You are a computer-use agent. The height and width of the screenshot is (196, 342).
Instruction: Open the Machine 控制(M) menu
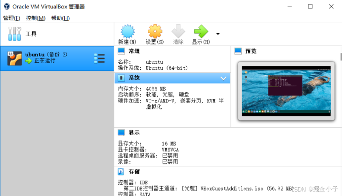pyautogui.click(x=36, y=18)
